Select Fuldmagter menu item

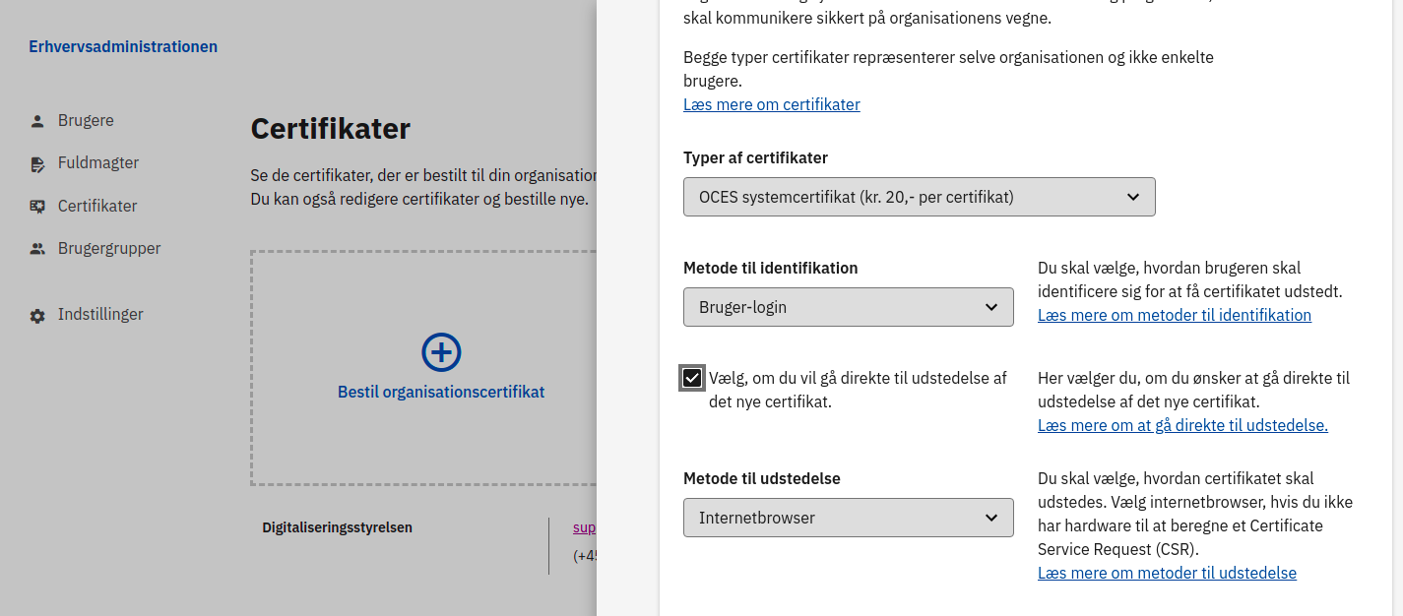point(97,163)
